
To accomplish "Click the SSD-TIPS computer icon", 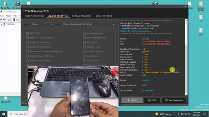I will [x=4, y=24].
